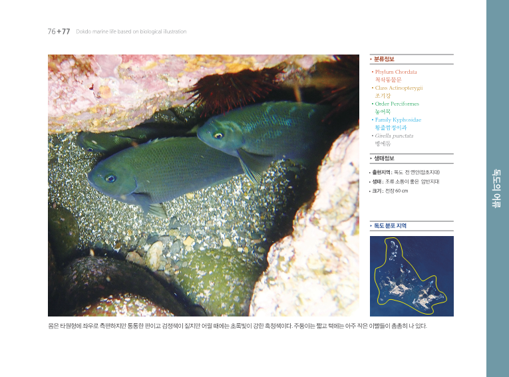The width and height of the screenshot is (509, 377).
Task: Select the 독도 분포 지역 section heading
Action: 390,225
